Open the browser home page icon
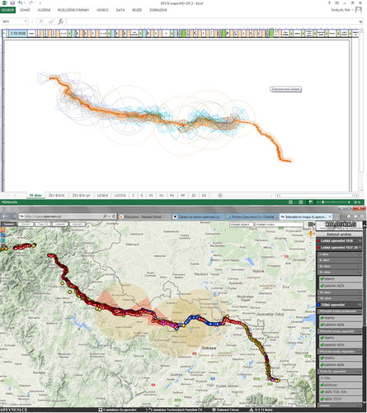 click(x=349, y=216)
